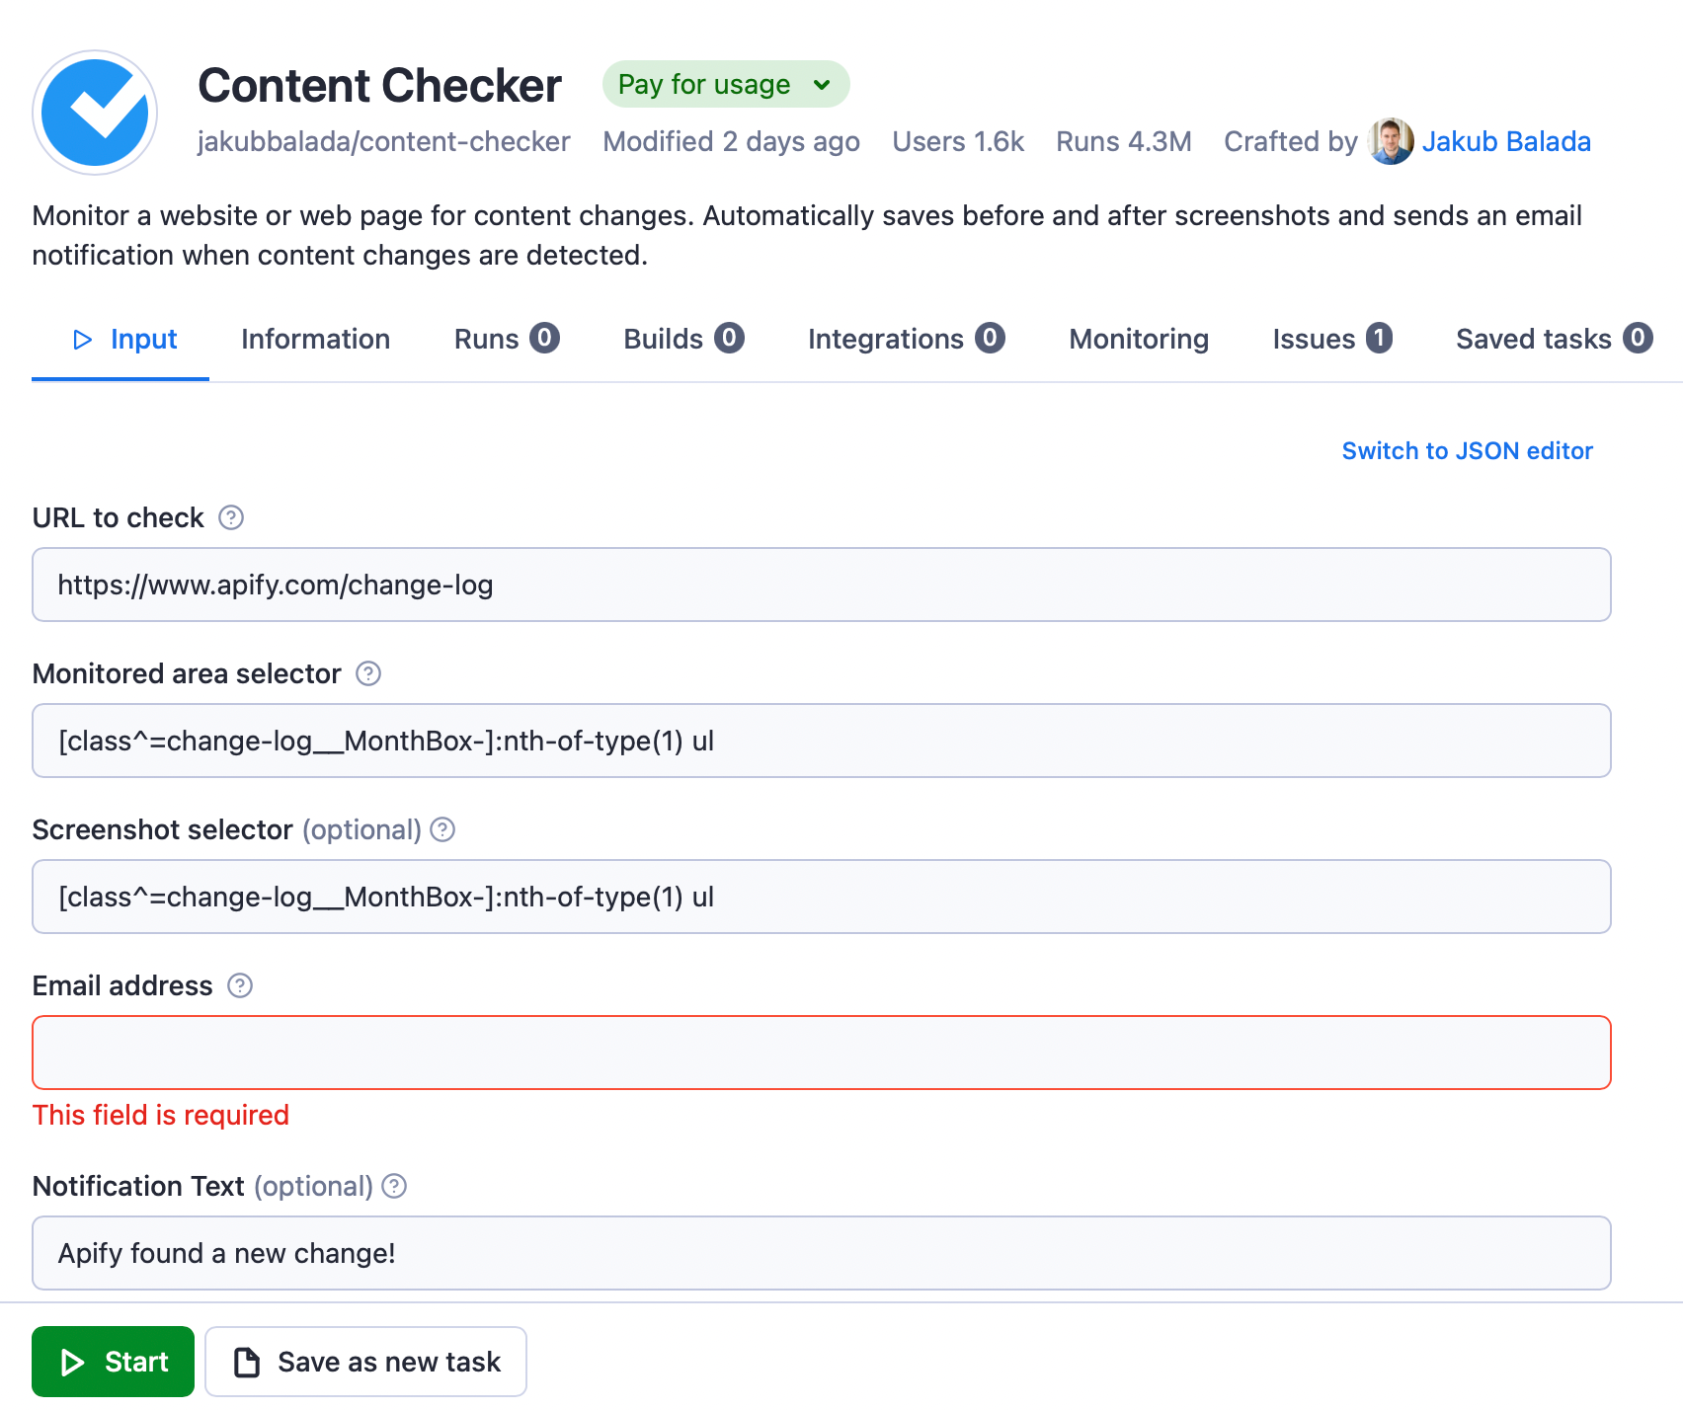The height and width of the screenshot is (1410, 1683).
Task: Click the Modified 2 days ago text
Action: click(731, 141)
